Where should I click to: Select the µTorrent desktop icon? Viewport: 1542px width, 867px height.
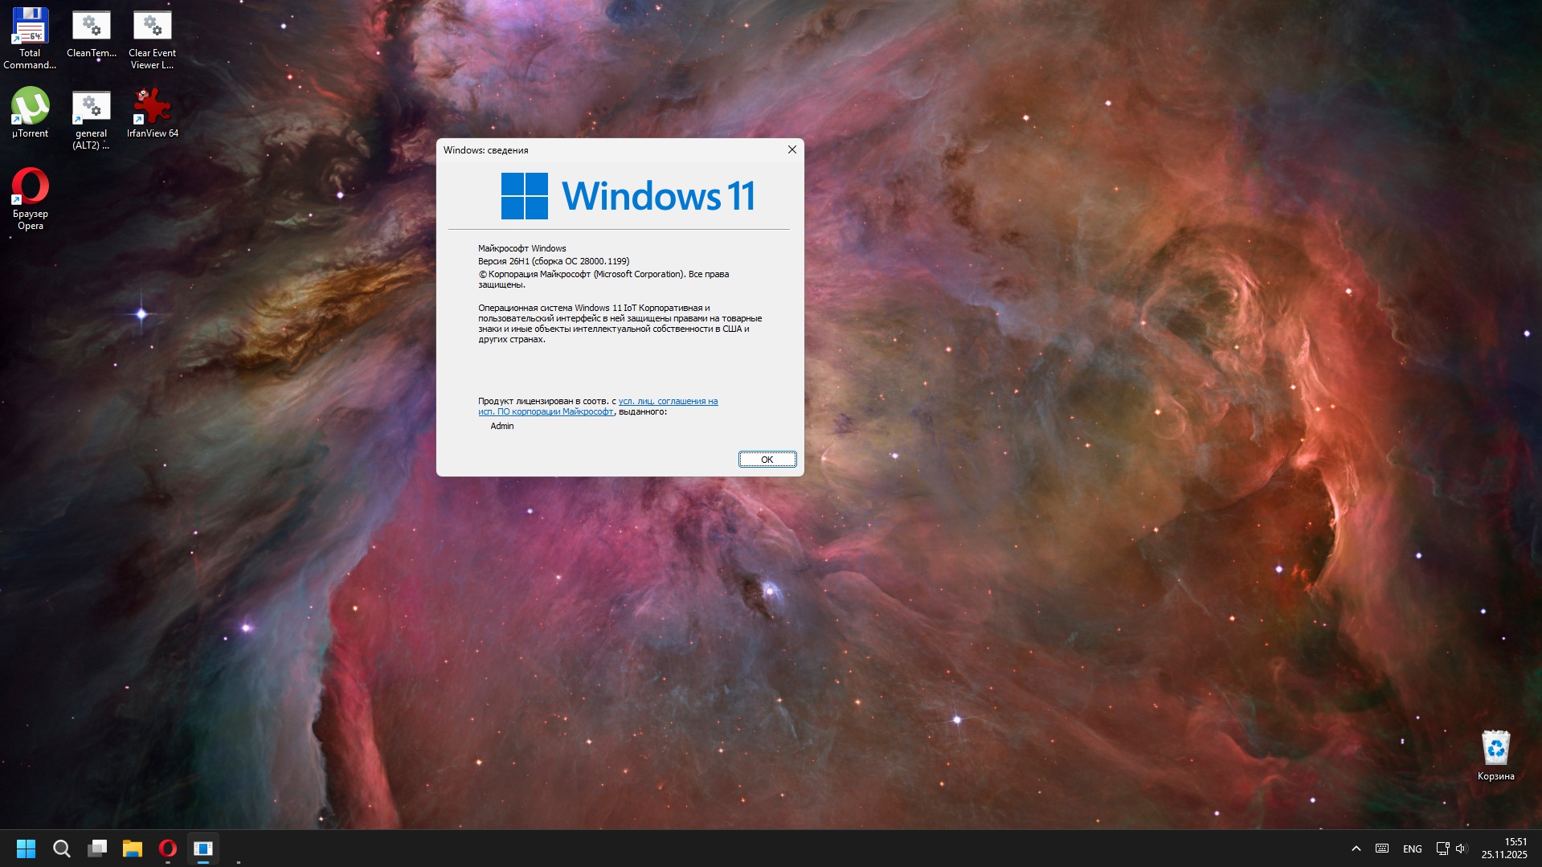pyautogui.click(x=30, y=112)
